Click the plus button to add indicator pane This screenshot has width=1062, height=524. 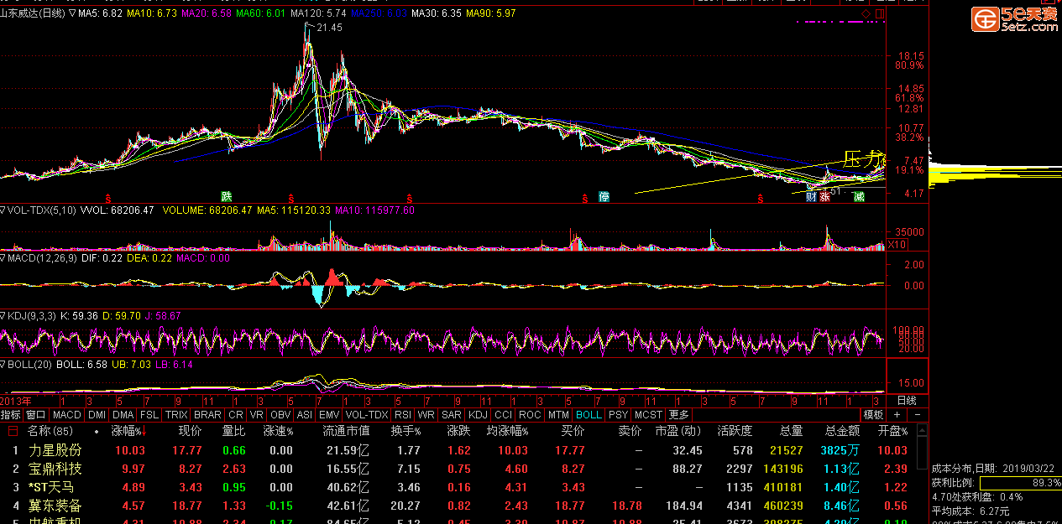point(897,414)
